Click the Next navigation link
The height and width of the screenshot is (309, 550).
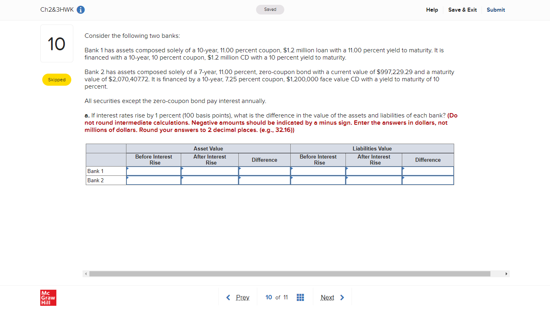point(327,297)
